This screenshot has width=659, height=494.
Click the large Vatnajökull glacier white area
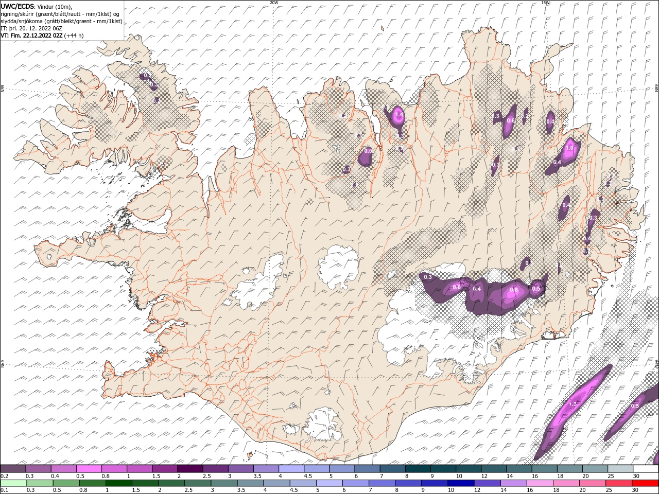click(438, 329)
